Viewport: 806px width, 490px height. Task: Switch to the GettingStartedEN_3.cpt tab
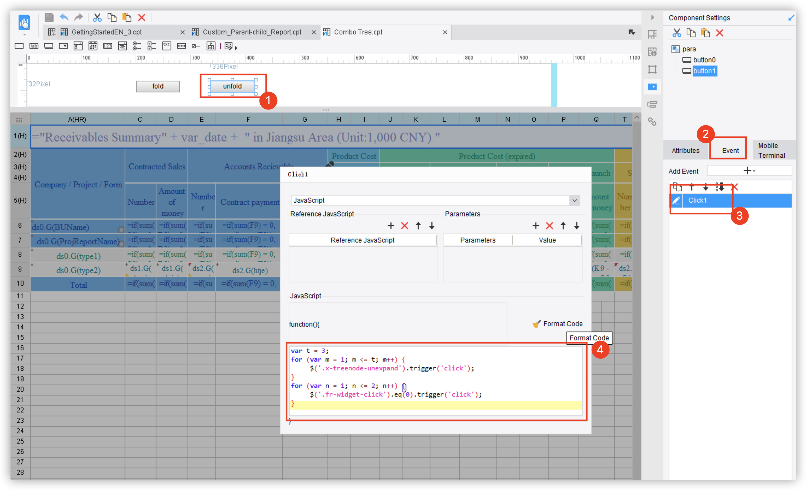point(107,32)
